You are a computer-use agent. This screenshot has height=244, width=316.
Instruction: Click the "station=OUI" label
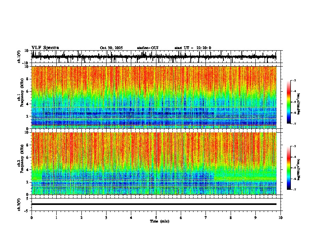click(x=148, y=48)
